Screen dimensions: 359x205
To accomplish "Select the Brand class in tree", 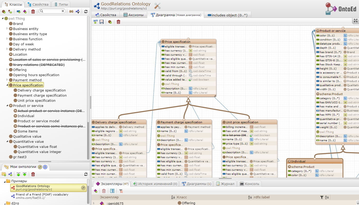I will click(18, 24).
